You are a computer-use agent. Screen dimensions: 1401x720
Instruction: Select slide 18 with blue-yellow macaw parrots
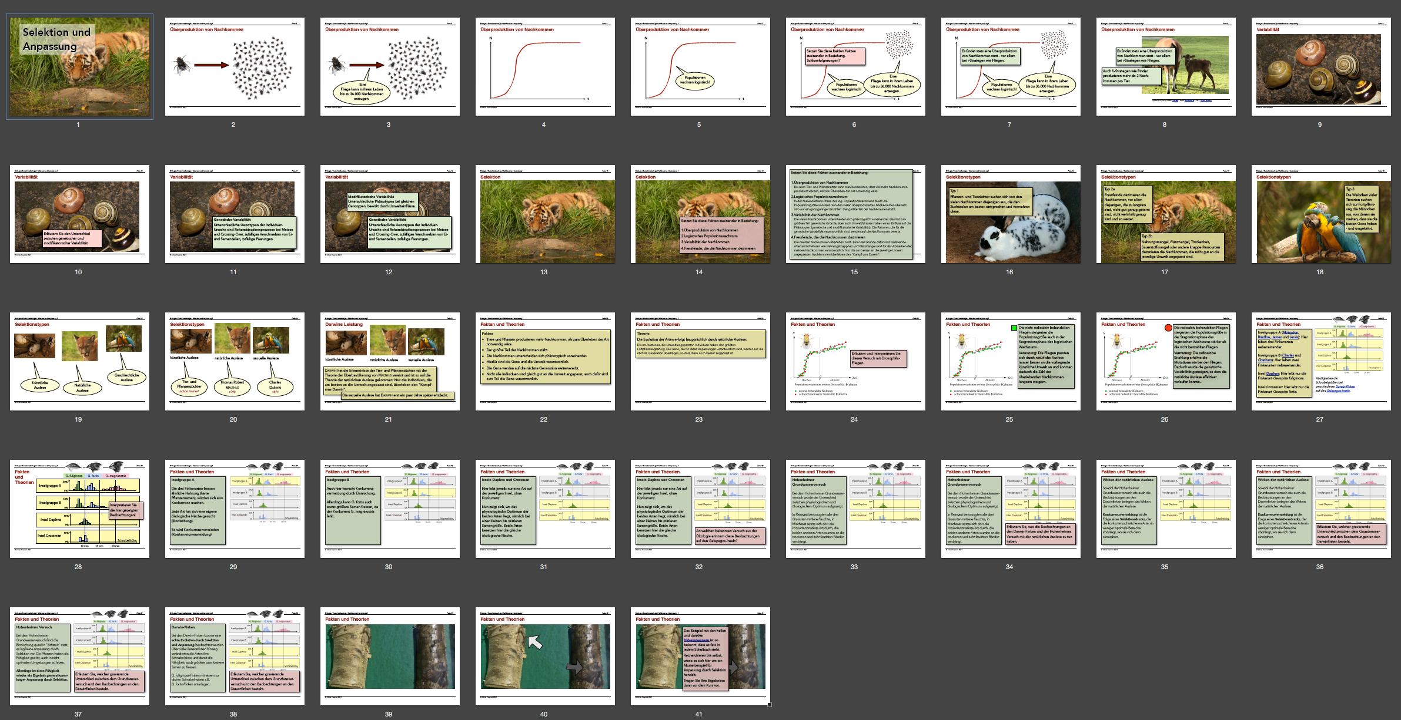[1320, 214]
